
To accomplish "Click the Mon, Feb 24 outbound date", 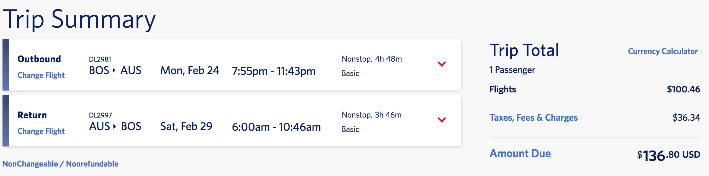I will (190, 71).
